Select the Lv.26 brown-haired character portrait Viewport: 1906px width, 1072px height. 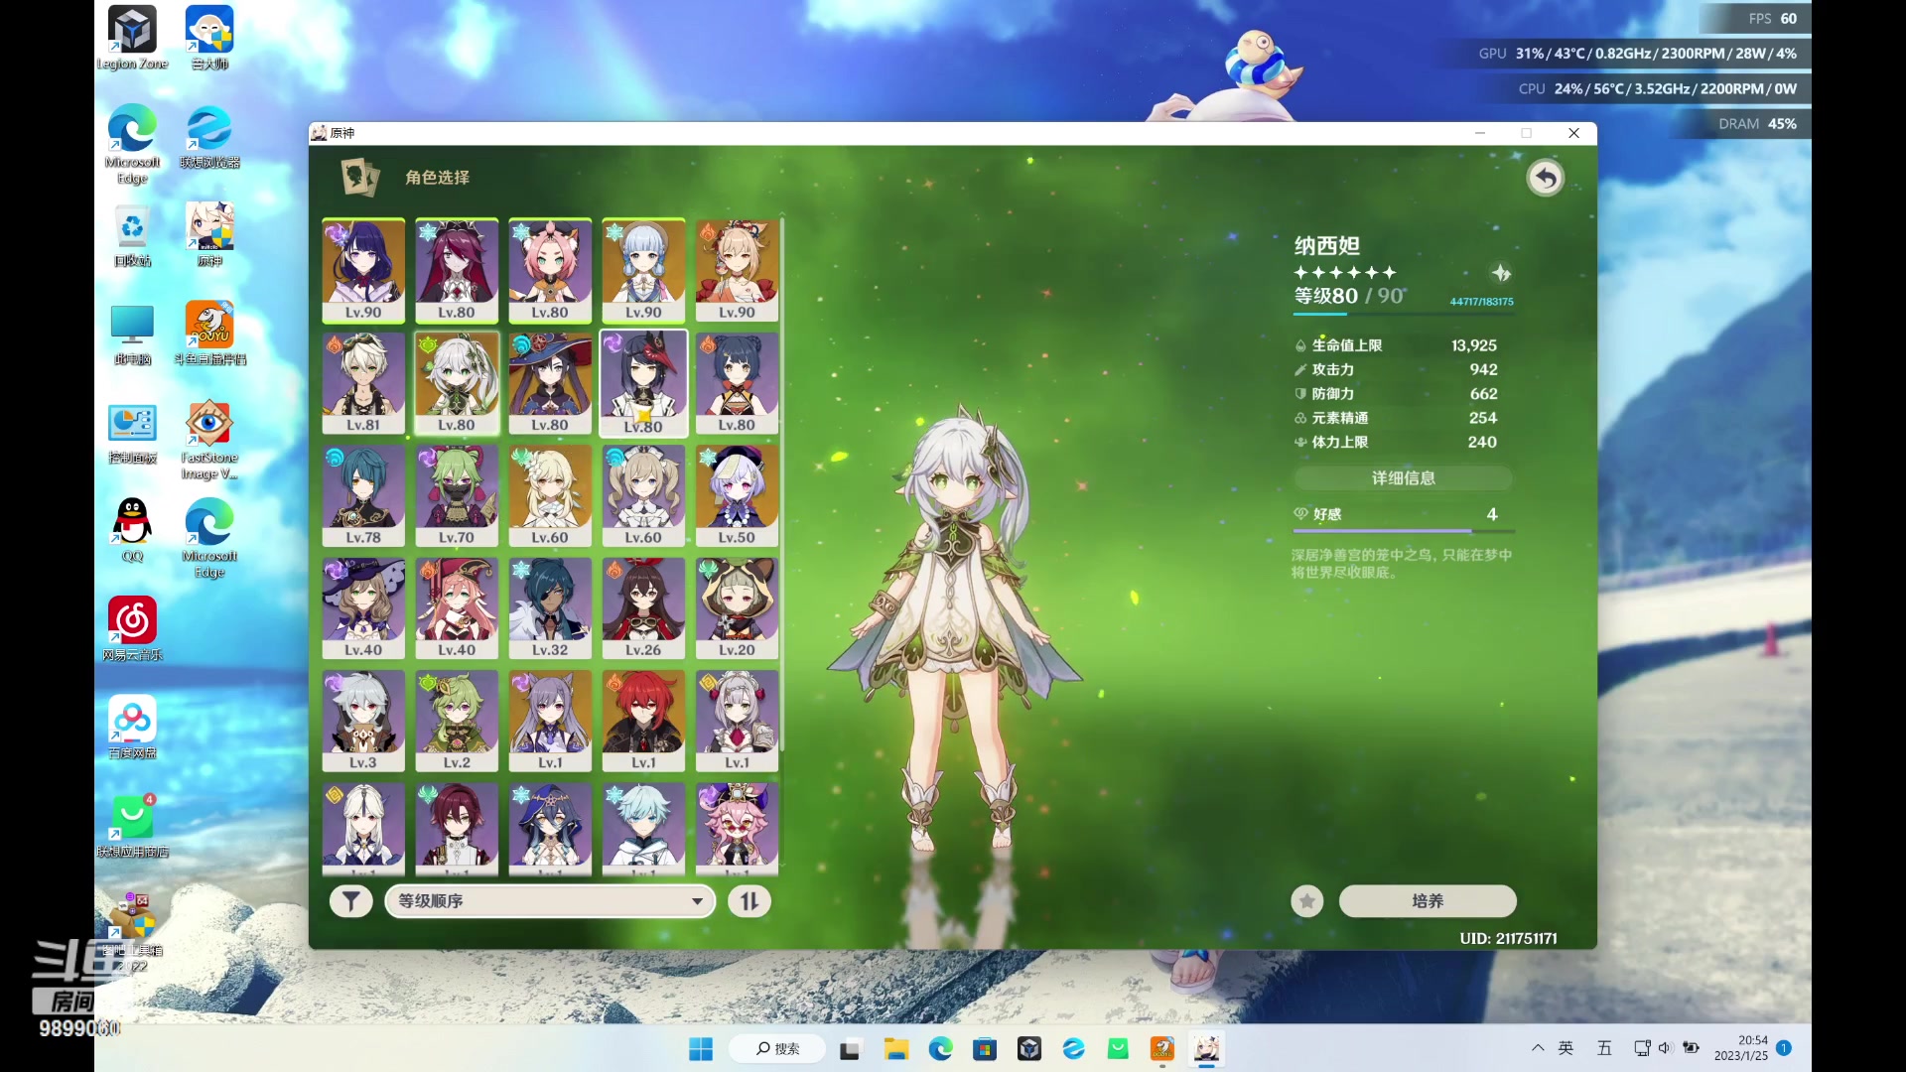pyautogui.click(x=643, y=608)
